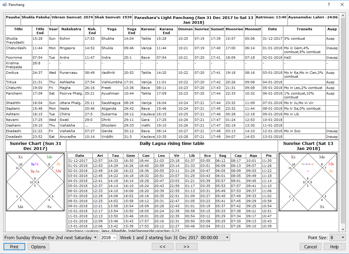Expand the Week 1 and 2 selector
349x254 pixels.
[174, 237]
